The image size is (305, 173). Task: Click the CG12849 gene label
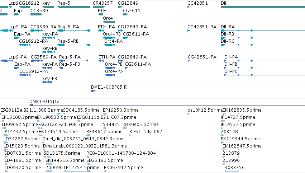coord(128,3)
